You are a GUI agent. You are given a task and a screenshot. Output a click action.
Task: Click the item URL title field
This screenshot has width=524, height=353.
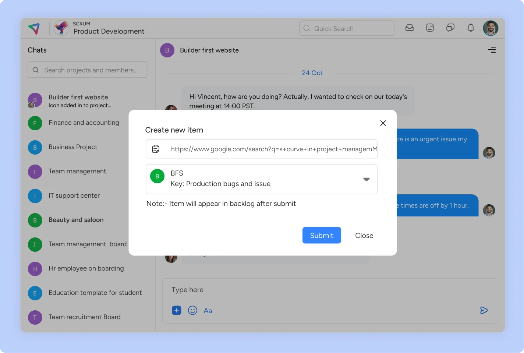coord(272,149)
